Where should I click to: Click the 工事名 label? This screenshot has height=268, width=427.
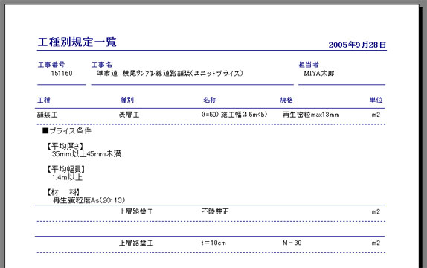click(102, 65)
